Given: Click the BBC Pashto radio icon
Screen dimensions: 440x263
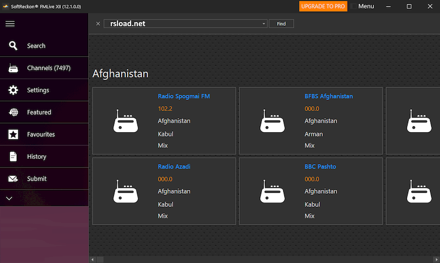Looking at the screenshot, I should [271, 191].
